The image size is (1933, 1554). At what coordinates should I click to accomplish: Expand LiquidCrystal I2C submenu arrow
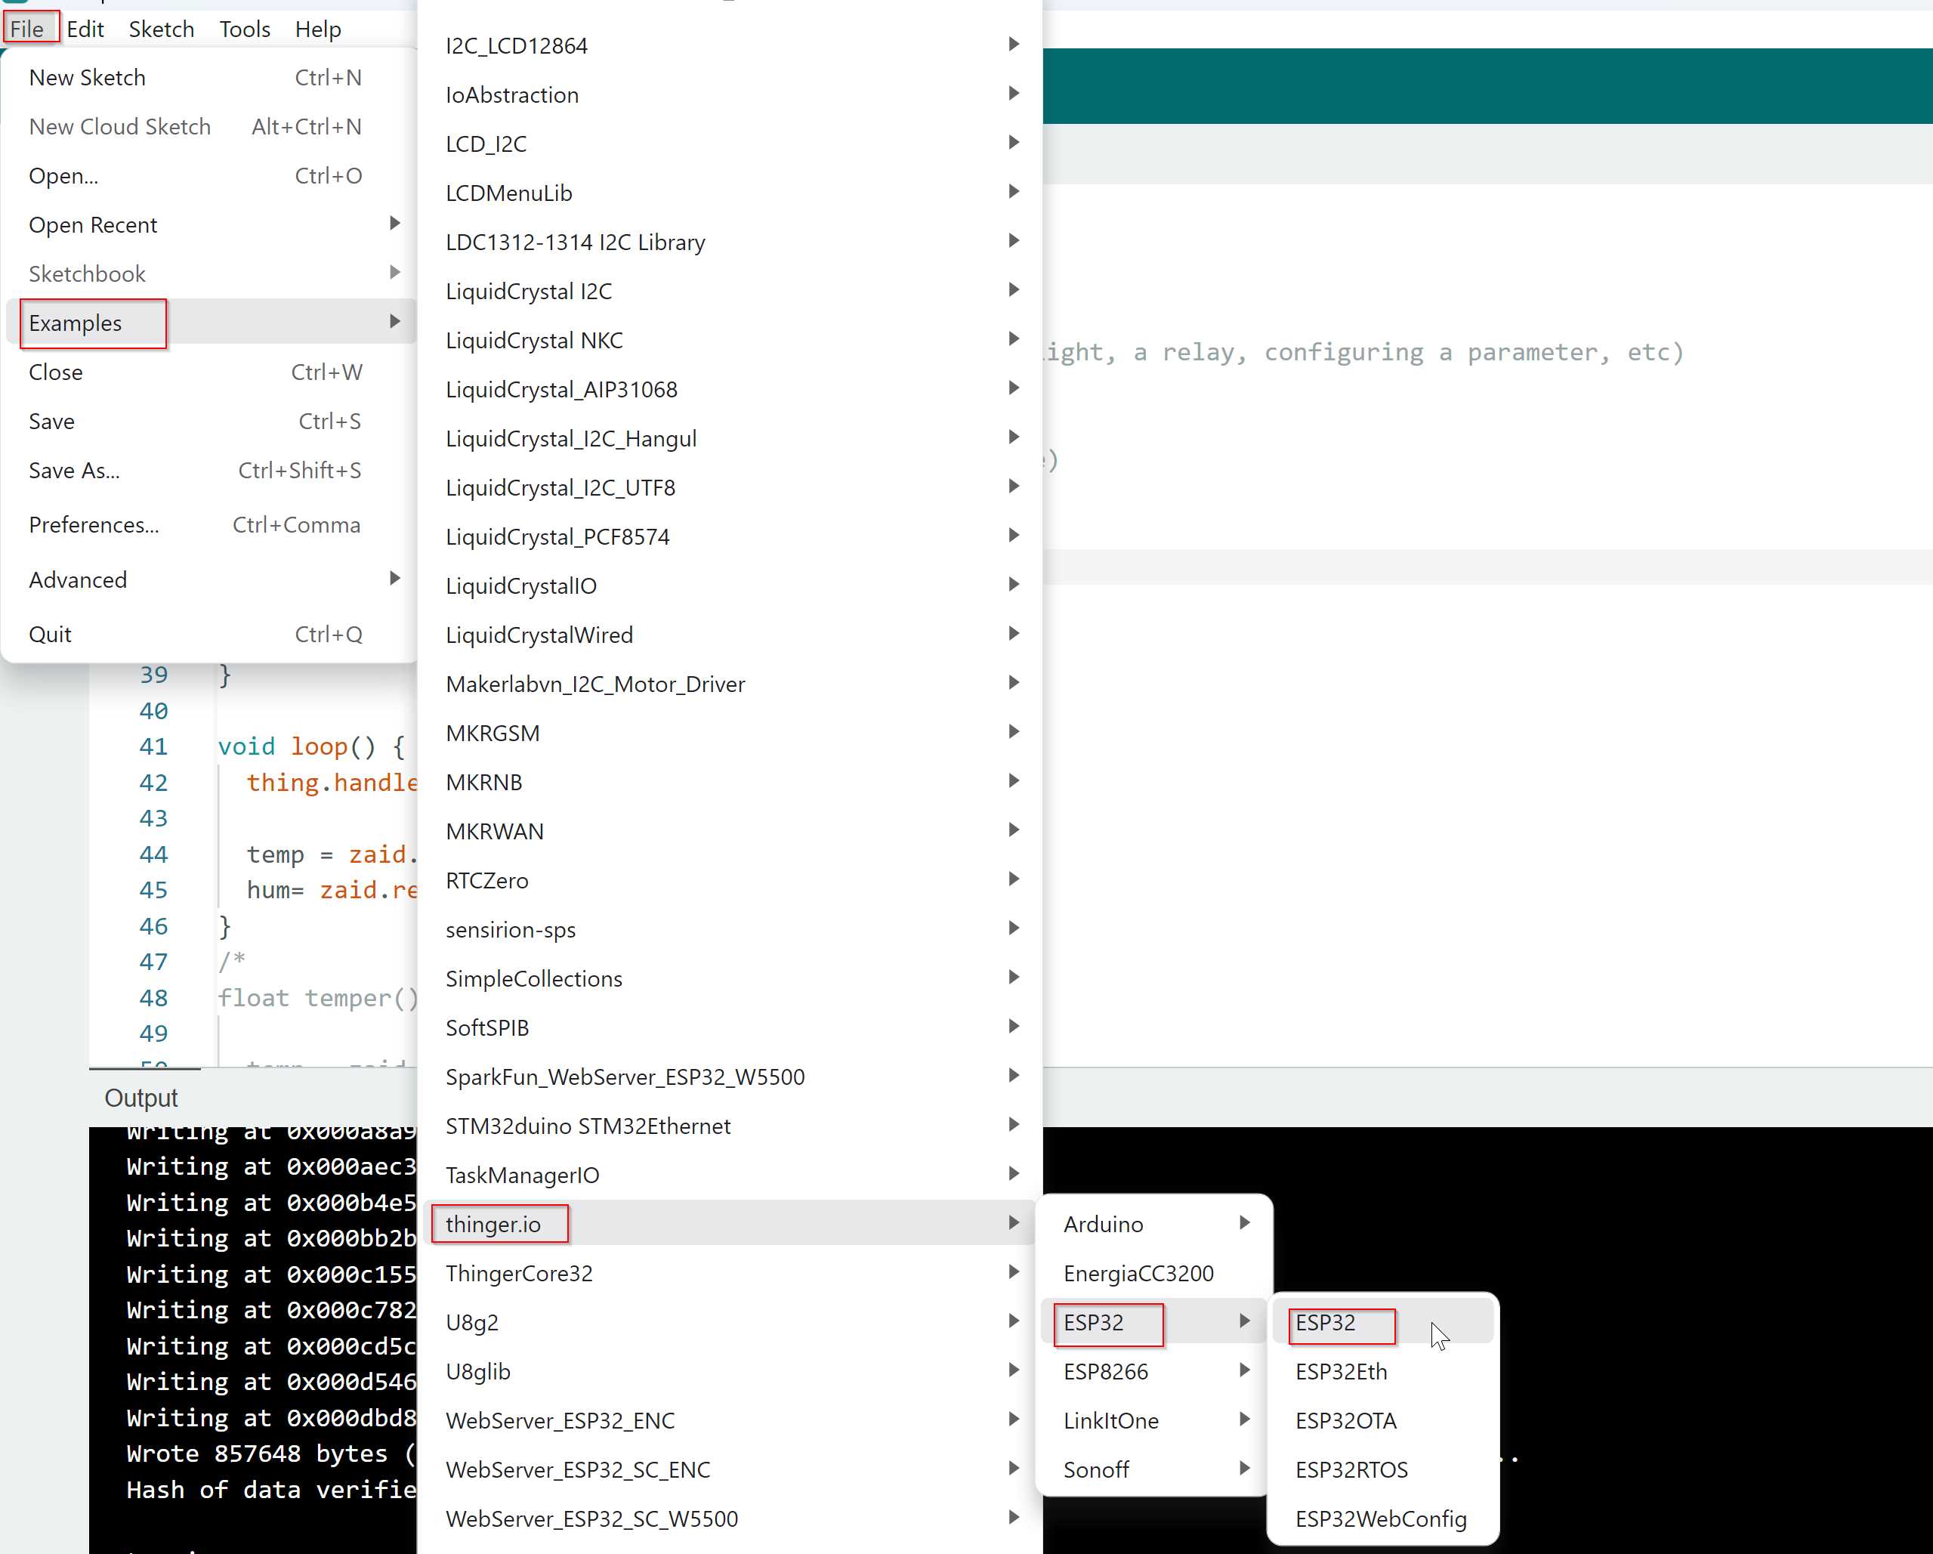pyautogui.click(x=1013, y=289)
